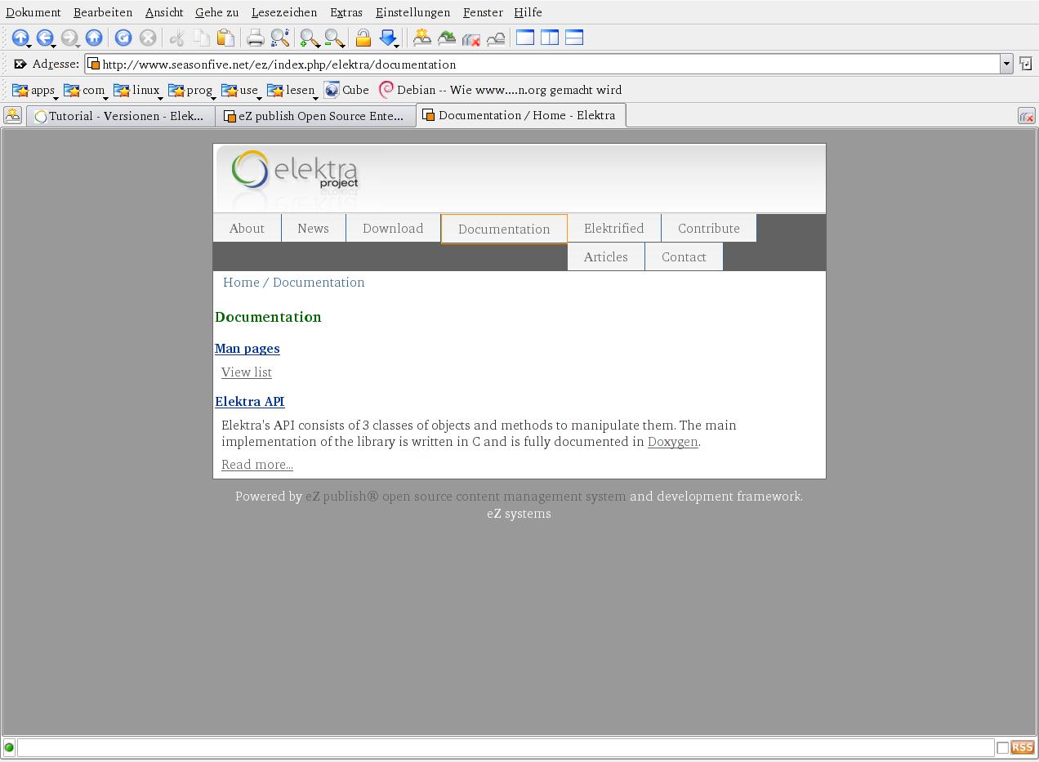The height and width of the screenshot is (762, 1039).
Task: Click the Security padlock icon
Action: pos(363,38)
